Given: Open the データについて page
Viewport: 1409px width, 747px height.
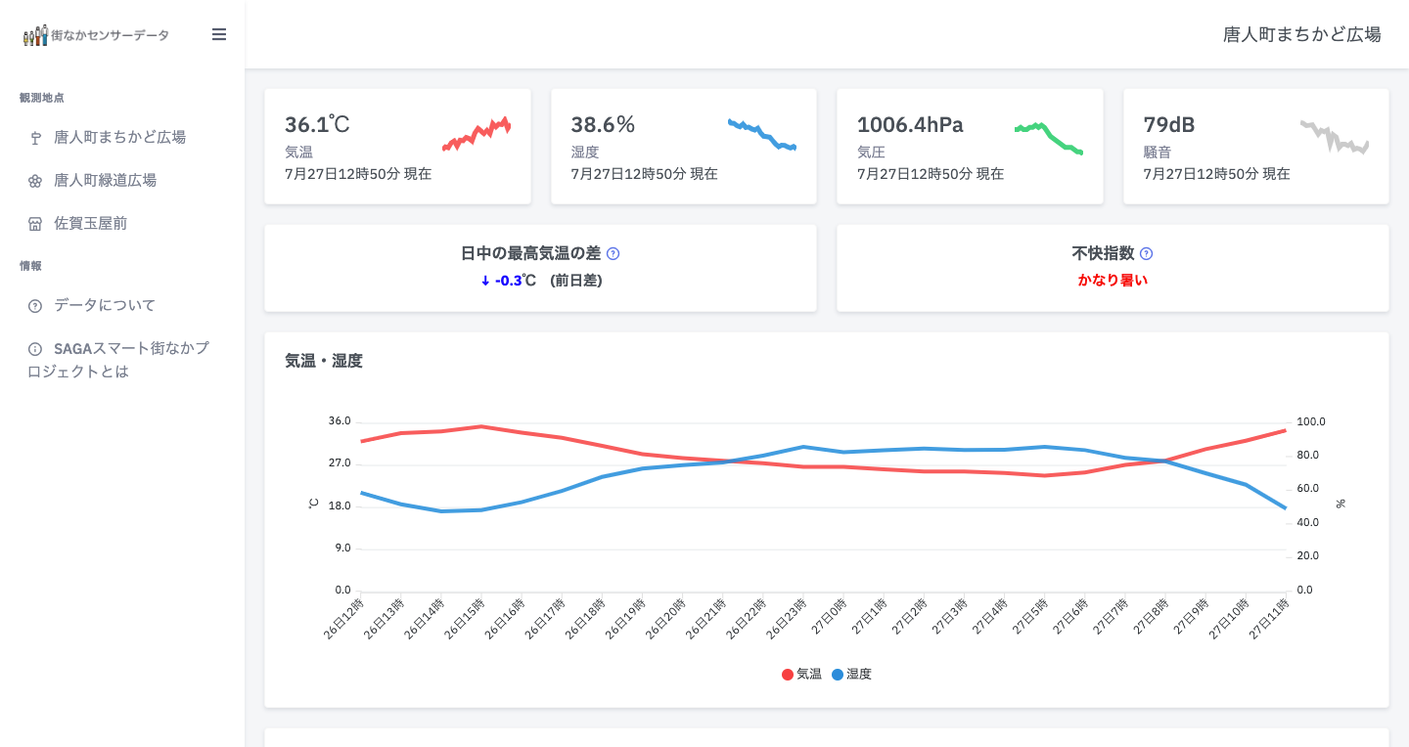Looking at the screenshot, I should [x=105, y=306].
